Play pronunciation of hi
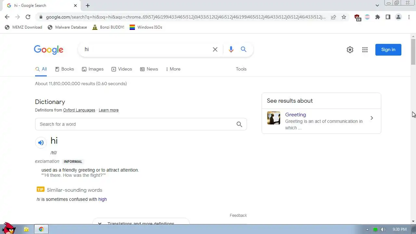Viewport: 416px width, 234px height. coord(41,142)
